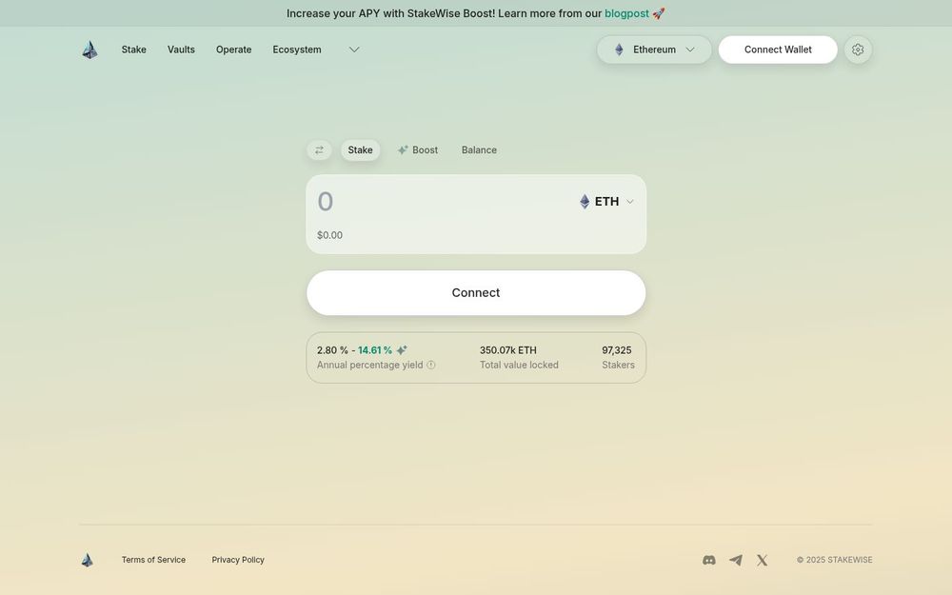
Task: Click the 350.07k ETH value
Action: click(x=508, y=350)
